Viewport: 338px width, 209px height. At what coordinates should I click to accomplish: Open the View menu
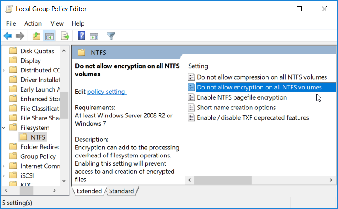(57, 23)
